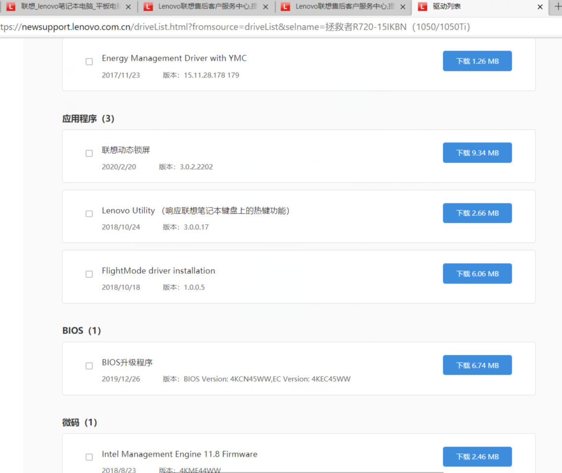Check the FlightMode driver installation box
This screenshot has height=473, width=562.
pyautogui.click(x=89, y=275)
